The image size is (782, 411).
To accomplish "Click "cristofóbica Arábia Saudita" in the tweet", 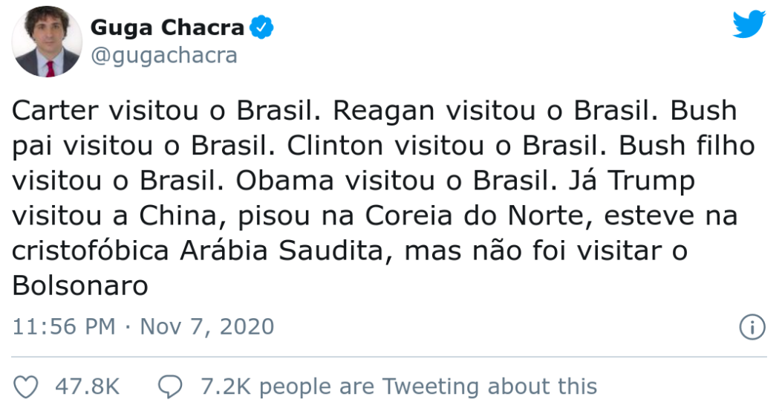I will pos(198,250).
